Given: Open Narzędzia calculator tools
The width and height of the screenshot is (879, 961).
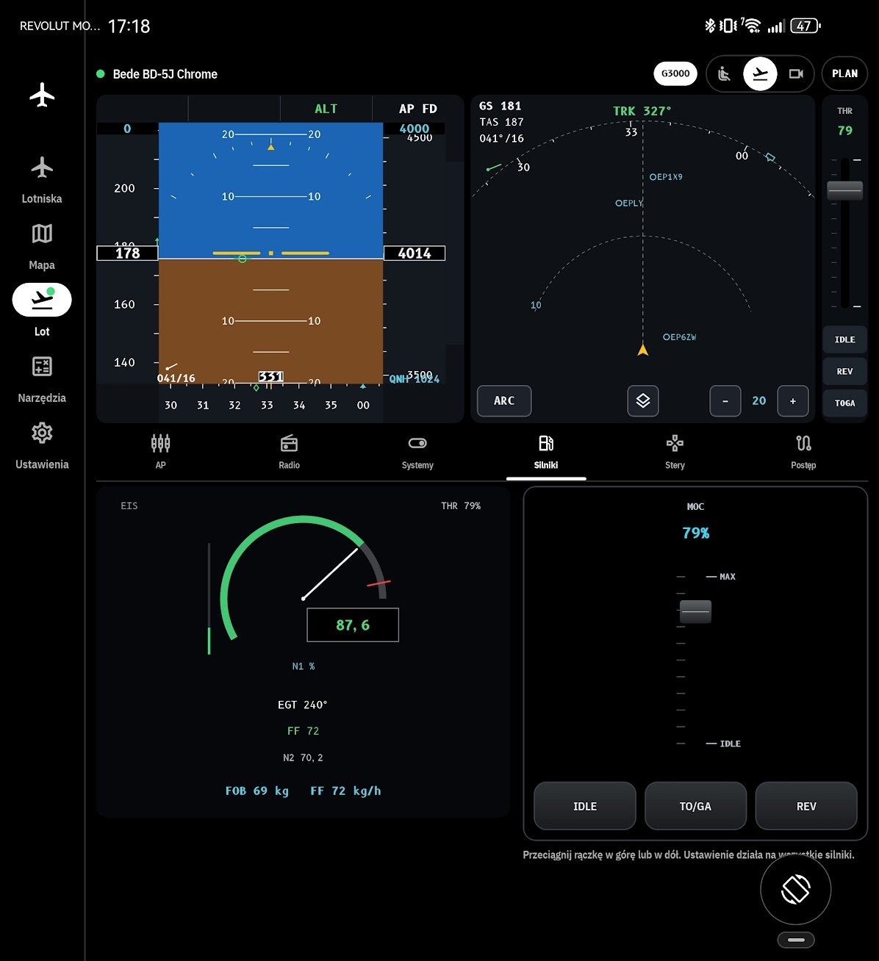Looking at the screenshot, I should coord(42,378).
